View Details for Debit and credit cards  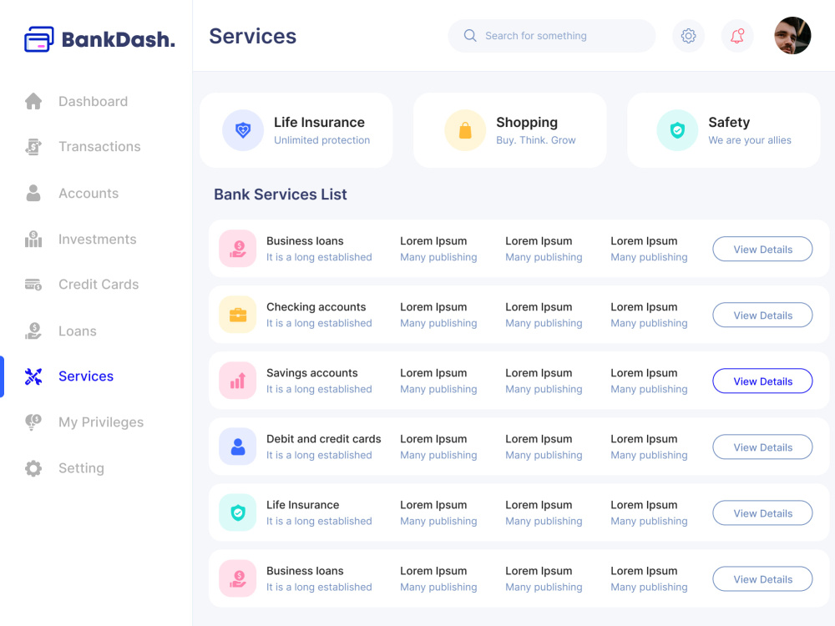point(762,447)
